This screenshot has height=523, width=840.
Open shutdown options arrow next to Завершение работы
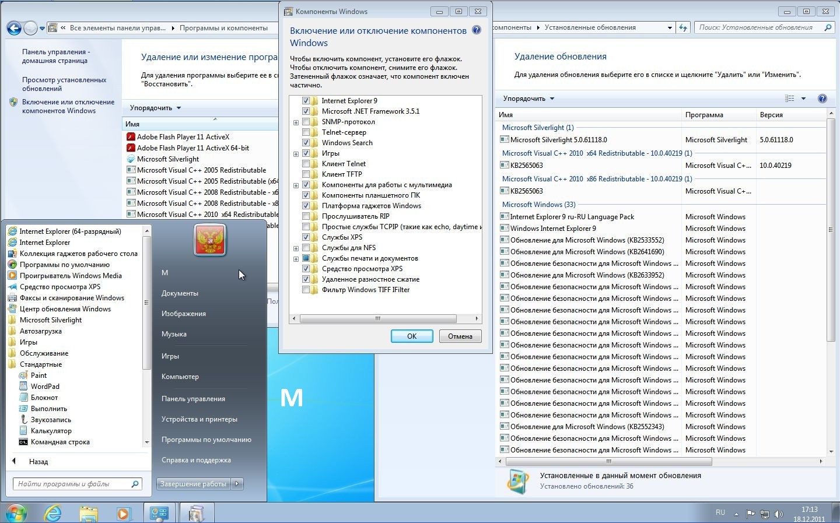[x=237, y=484]
